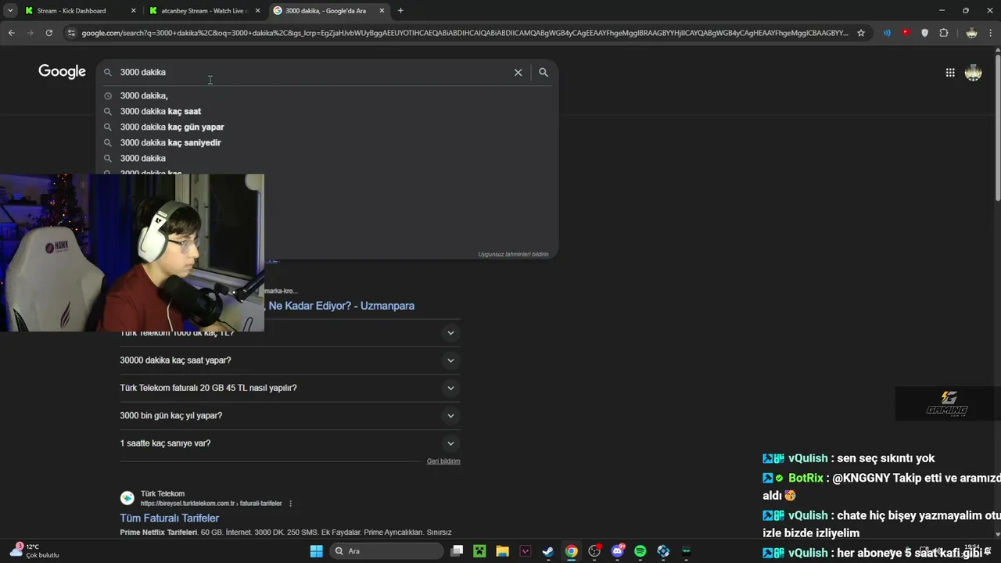Open Spotify from the taskbar

[640, 551]
